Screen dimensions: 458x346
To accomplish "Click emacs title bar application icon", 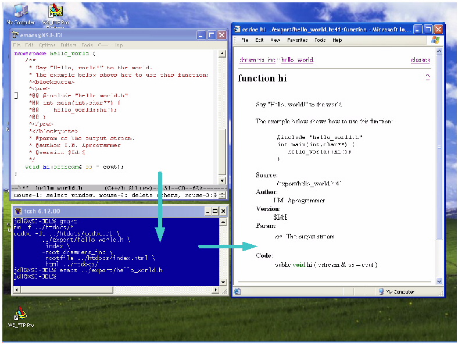I will tap(15, 35).
